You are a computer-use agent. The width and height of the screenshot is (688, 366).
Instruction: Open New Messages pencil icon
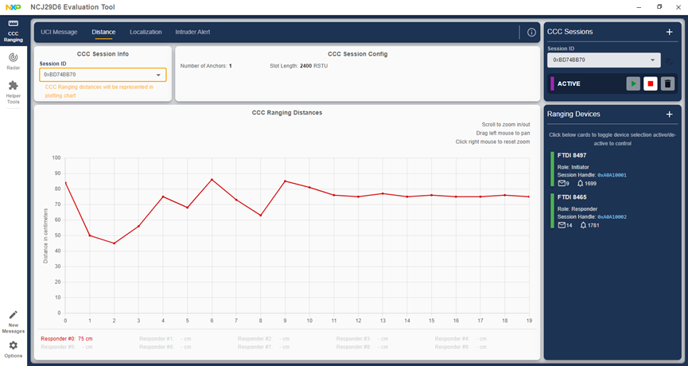coord(14,320)
